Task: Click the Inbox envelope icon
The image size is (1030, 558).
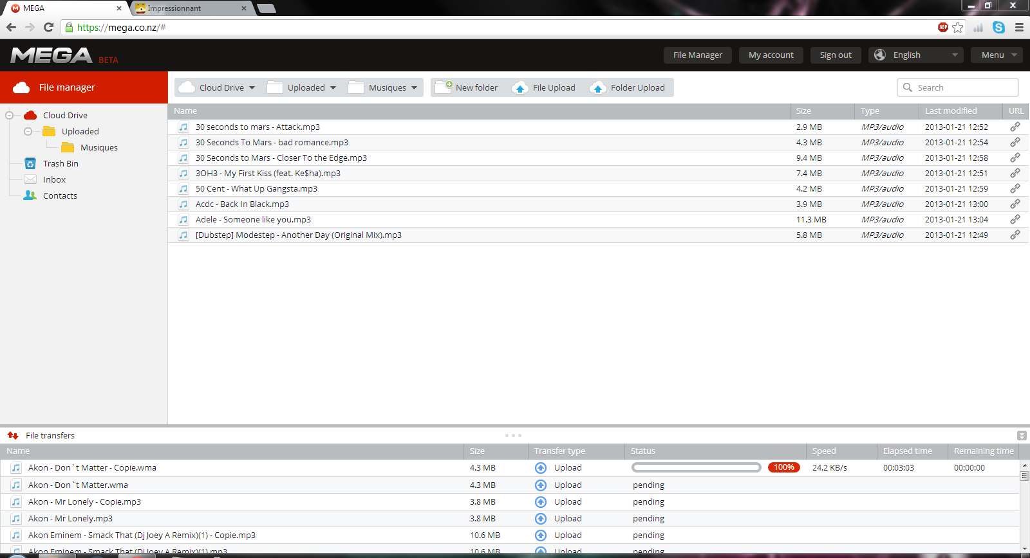Action: click(x=30, y=179)
